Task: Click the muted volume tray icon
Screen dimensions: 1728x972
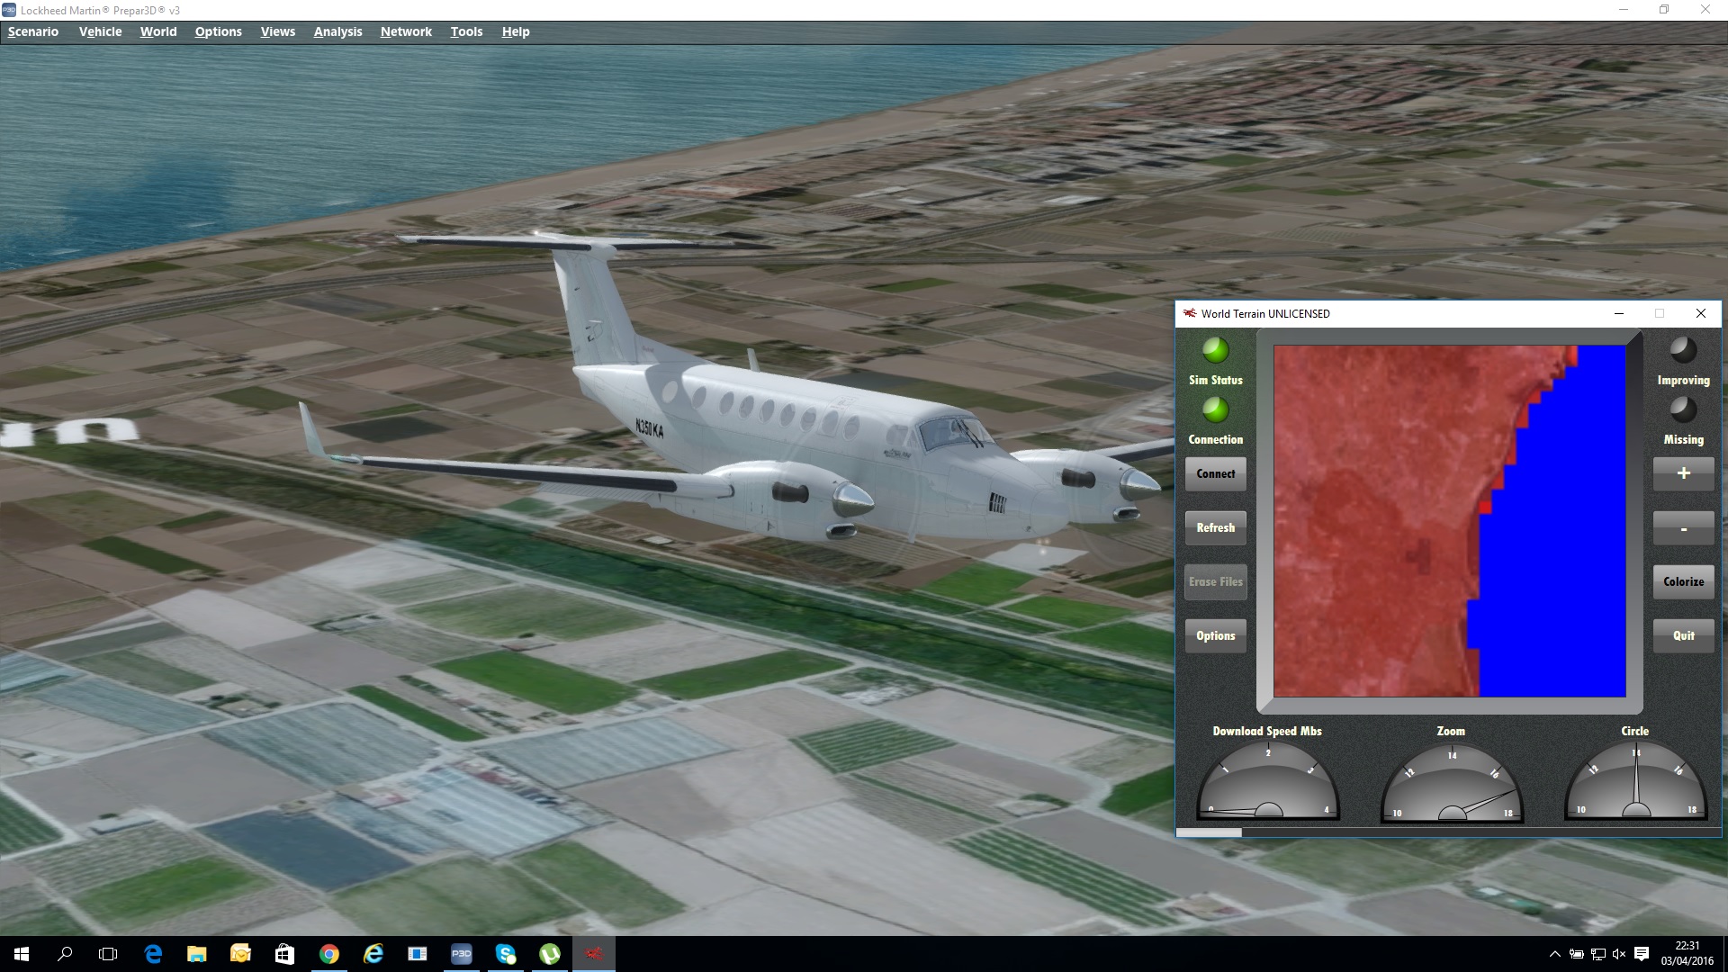Action: pos(1619,954)
